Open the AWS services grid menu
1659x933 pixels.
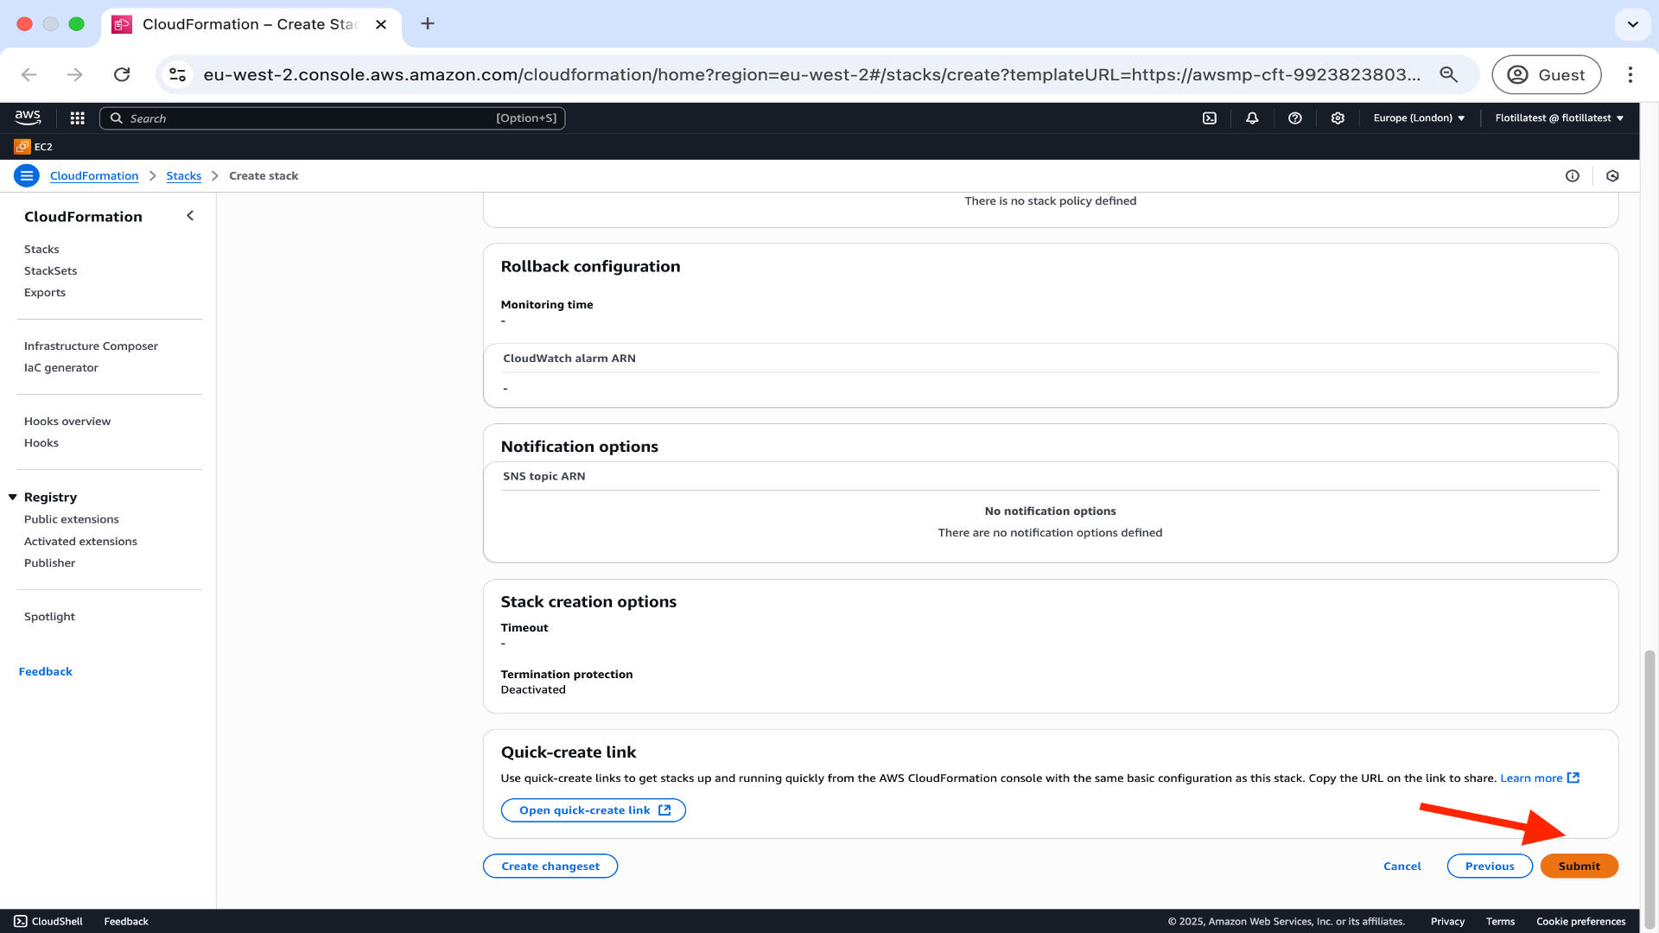click(x=77, y=118)
